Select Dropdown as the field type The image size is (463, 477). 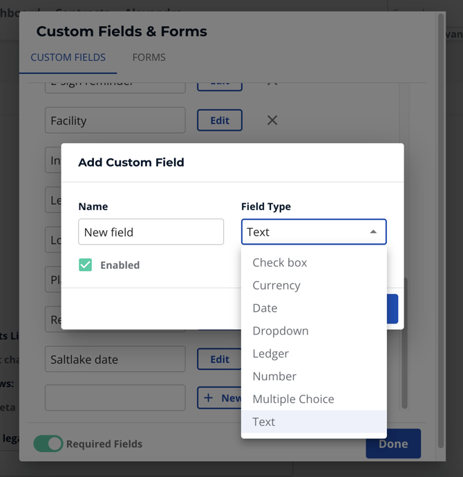281,331
